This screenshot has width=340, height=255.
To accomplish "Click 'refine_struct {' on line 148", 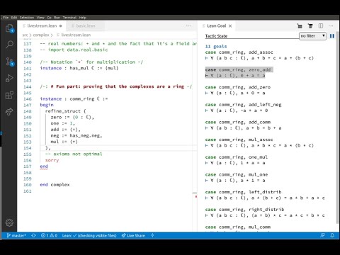I will 66,111.
